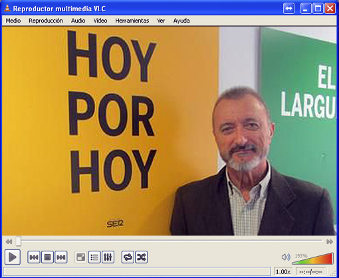
Task: Open the Reproducción menu
Action: click(46, 21)
